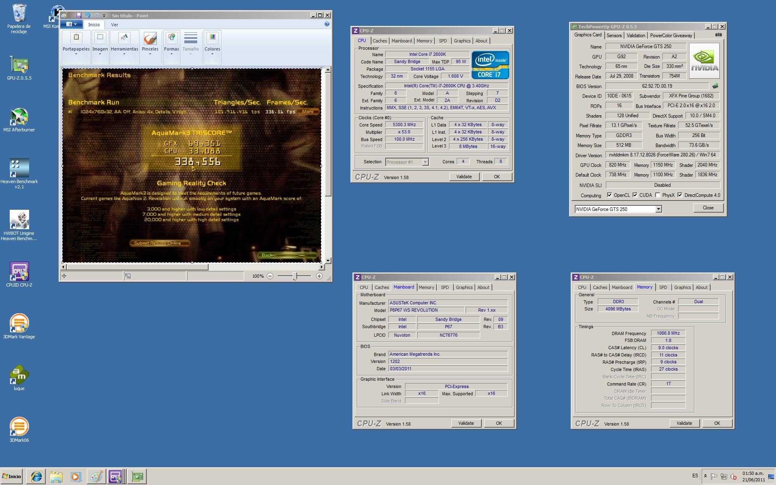Select the MSI Afterburner desktop shortcut
Image resolution: width=776 pixels, height=485 pixels.
click(x=19, y=120)
